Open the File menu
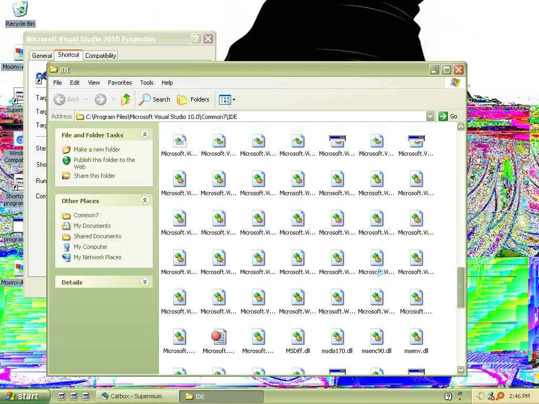 (x=57, y=83)
